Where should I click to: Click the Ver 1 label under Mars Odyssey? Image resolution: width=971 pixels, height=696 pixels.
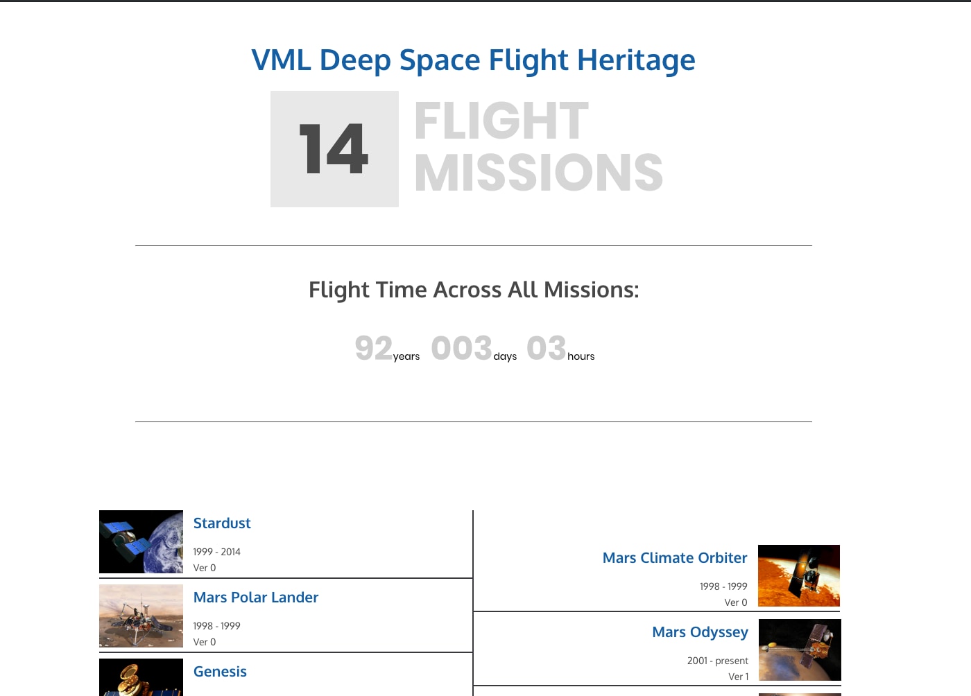(738, 677)
